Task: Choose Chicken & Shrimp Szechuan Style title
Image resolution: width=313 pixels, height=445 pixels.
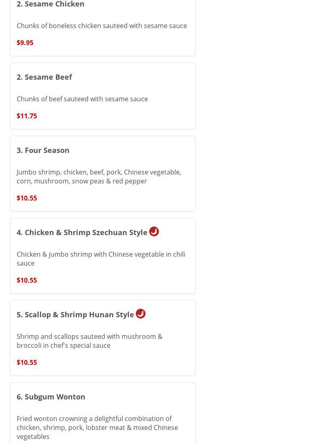Action: (x=82, y=232)
